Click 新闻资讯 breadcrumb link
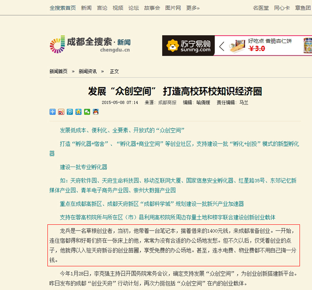Image resolution: width=312 pixels, height=290 pixels. tap(87, 71)
